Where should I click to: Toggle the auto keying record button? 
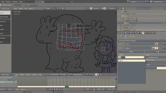pyautogui.click(x=47, y=89)
